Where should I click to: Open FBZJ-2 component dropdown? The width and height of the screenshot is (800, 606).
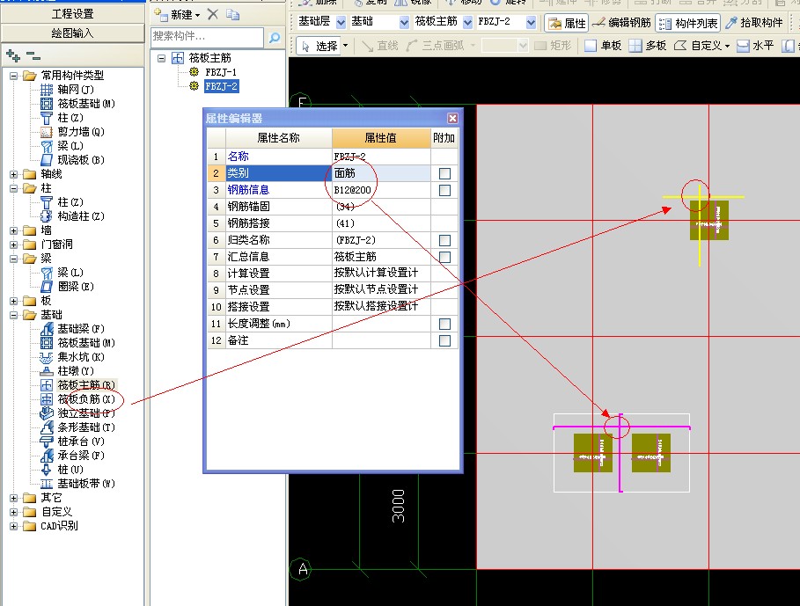(x=531, y=22)
